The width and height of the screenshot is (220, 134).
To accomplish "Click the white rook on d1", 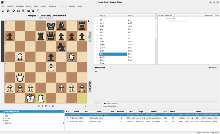I will tap(41, 98).
